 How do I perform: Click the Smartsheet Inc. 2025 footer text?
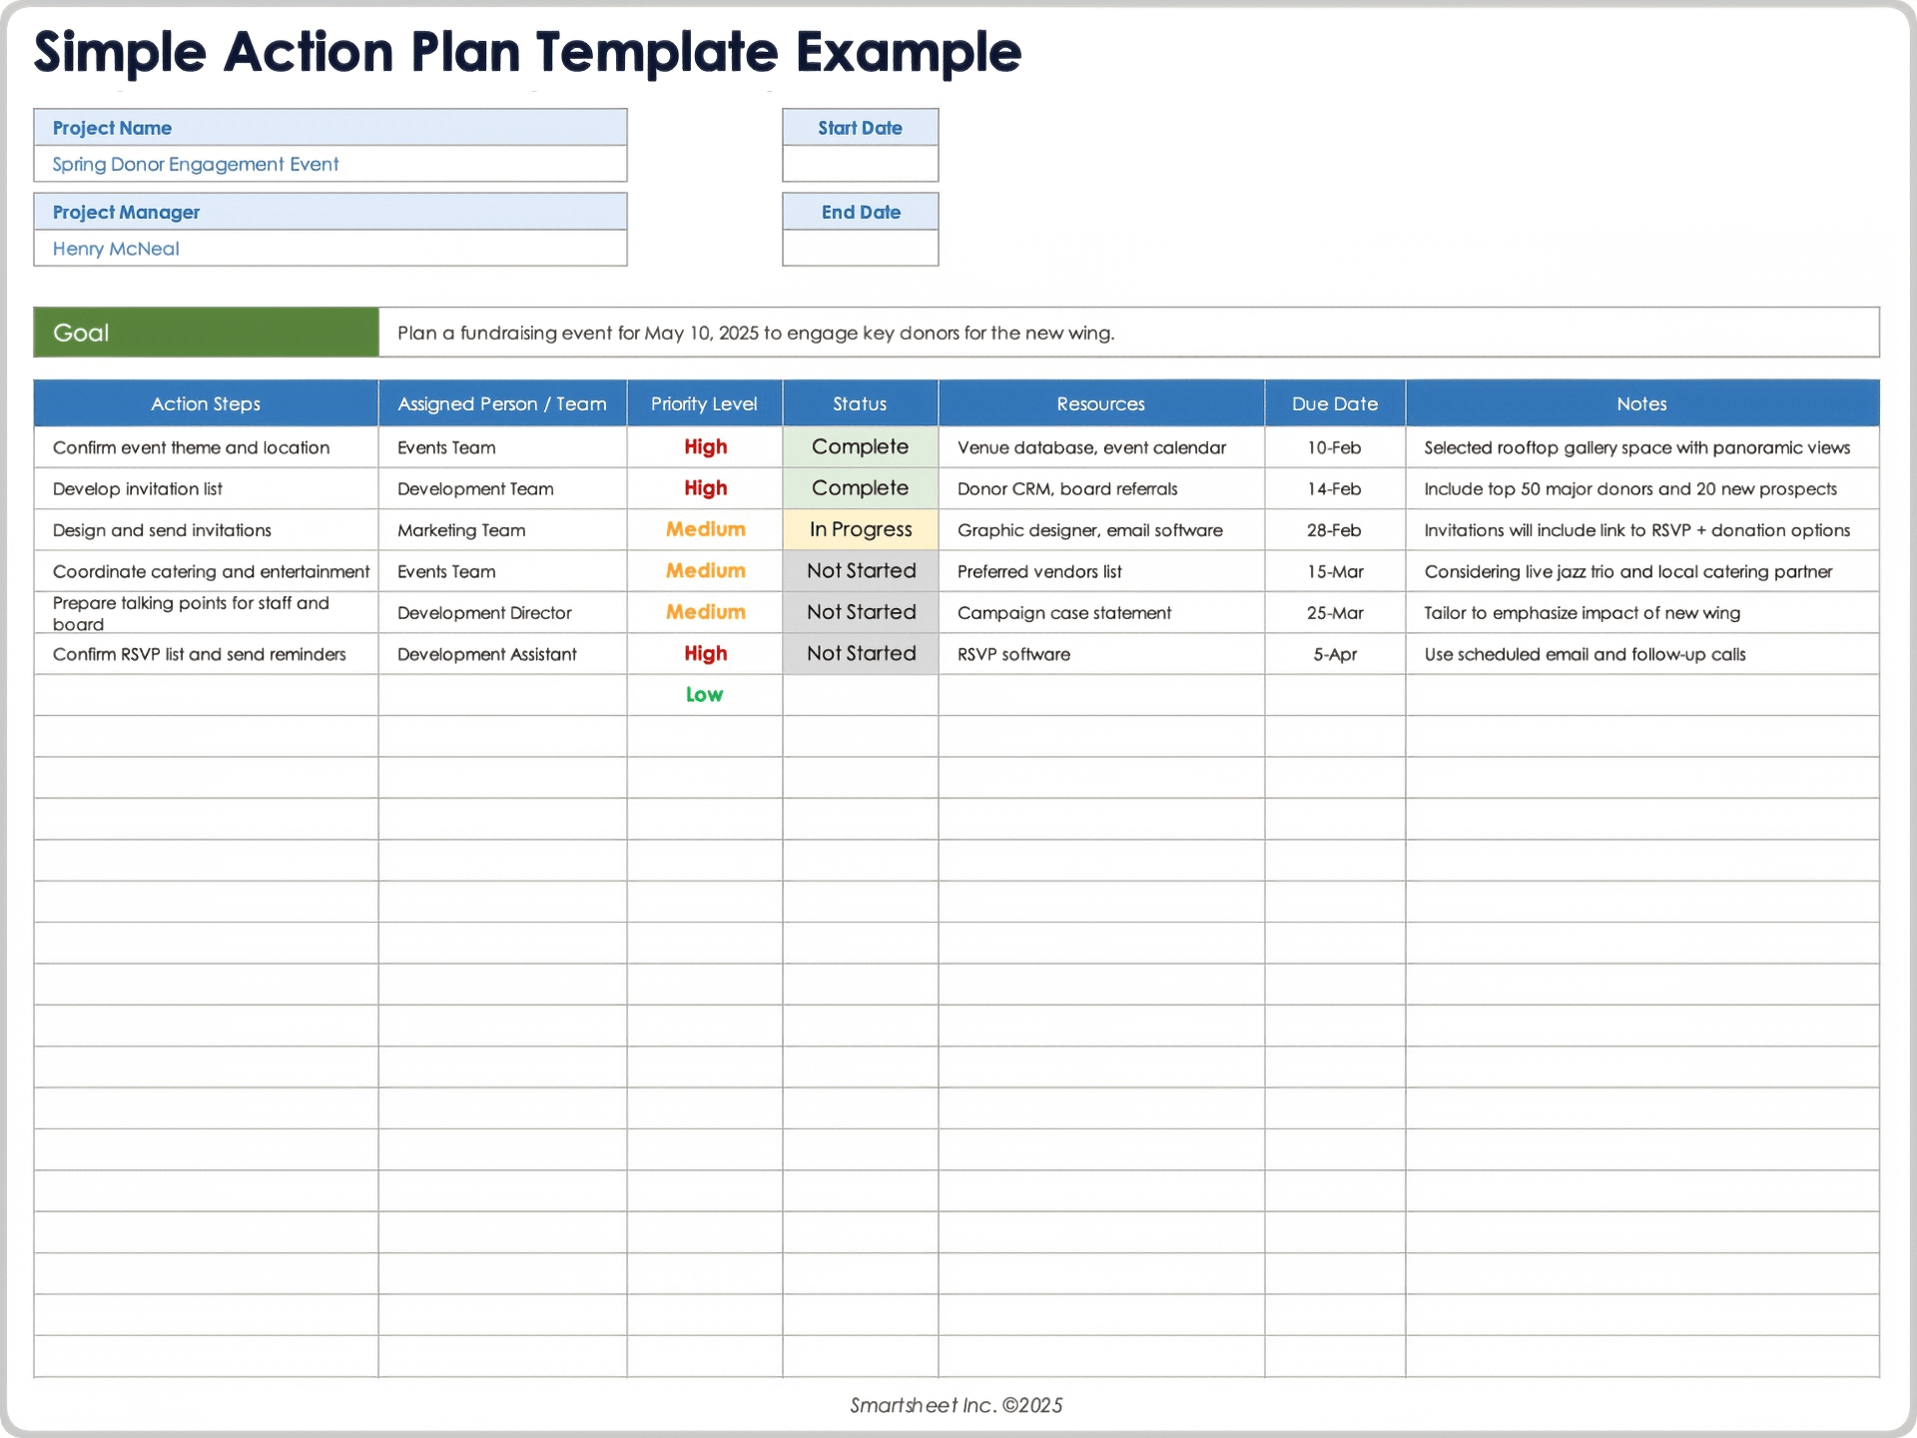click(958, 1405)
